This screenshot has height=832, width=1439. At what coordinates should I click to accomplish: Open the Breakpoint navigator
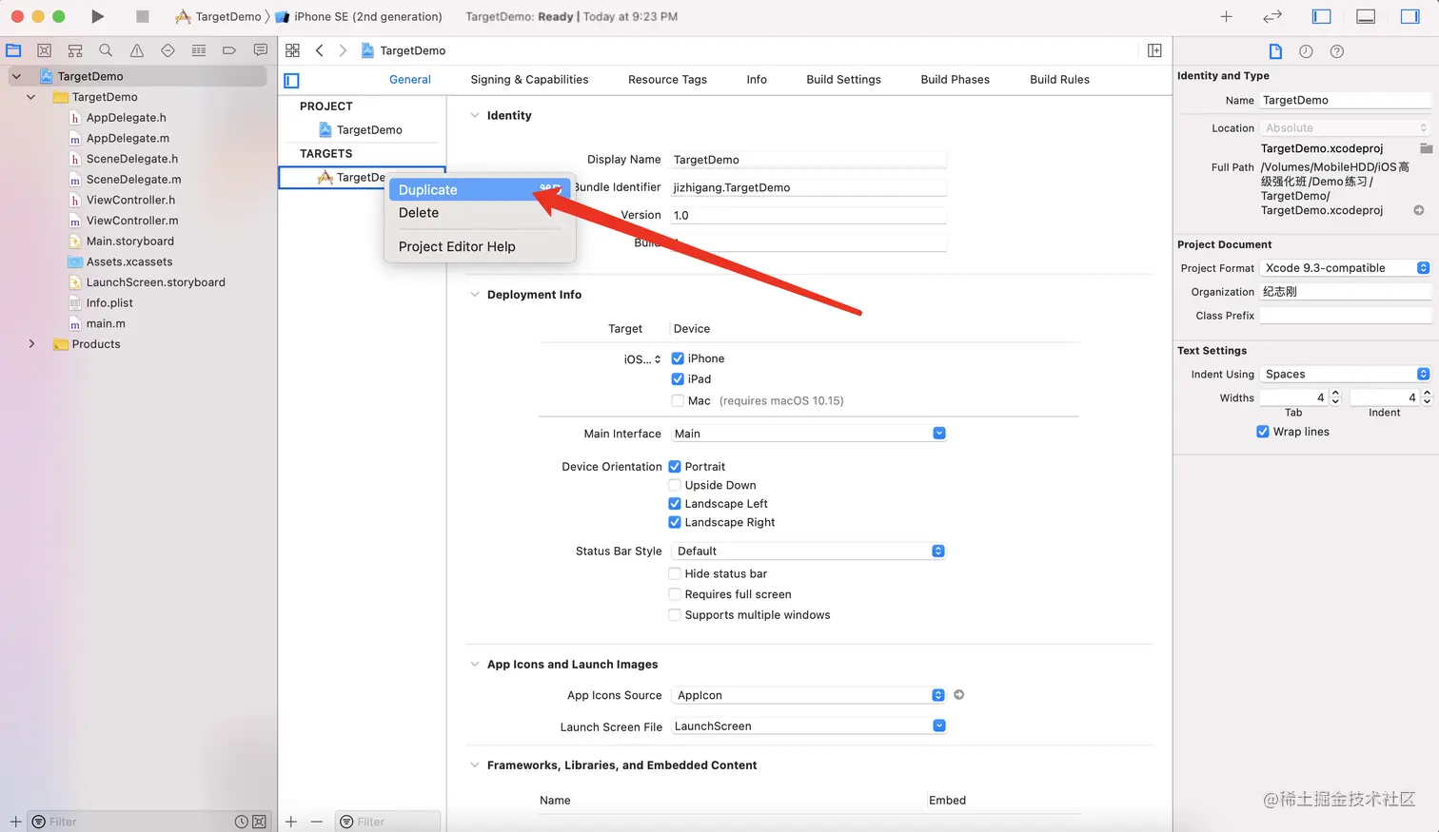[x=229, y=50]
